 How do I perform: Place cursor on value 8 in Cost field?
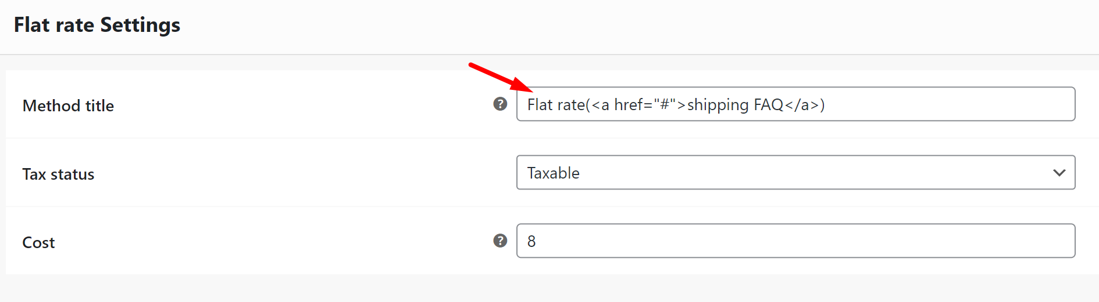pos(531,241)
